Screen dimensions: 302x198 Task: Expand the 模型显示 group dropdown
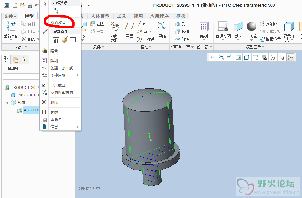(x=255, y=47)
